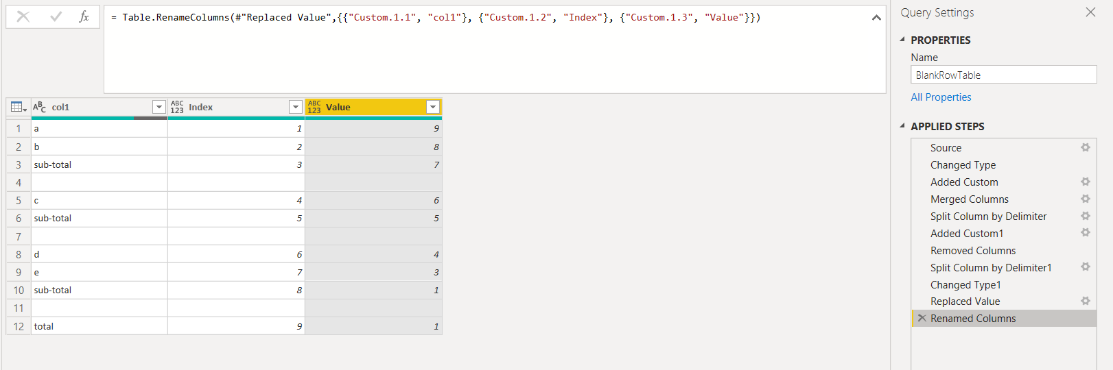Open settings gear for Replaced Value step
This screenshot has width=1113, height=370.
1086,301
